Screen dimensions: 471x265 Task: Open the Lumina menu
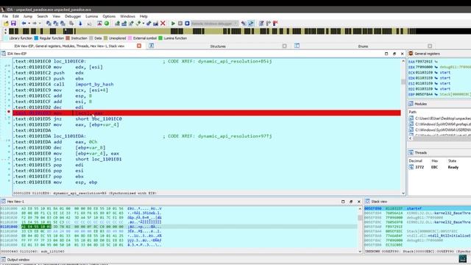click(91, 16)
